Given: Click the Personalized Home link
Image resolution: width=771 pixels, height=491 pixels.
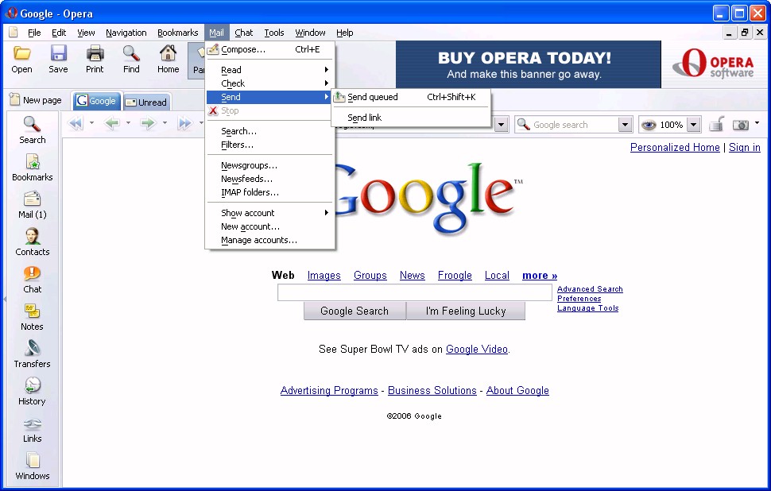Looking at the screenshot, I should click(675, 147).
